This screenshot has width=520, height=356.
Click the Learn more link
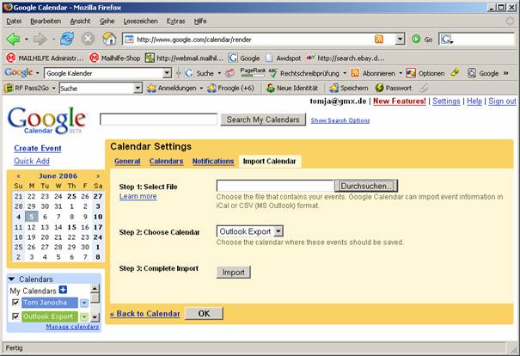(138, 196)
